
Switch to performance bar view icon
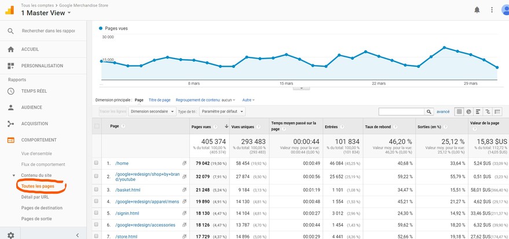(x=478, y=111)
